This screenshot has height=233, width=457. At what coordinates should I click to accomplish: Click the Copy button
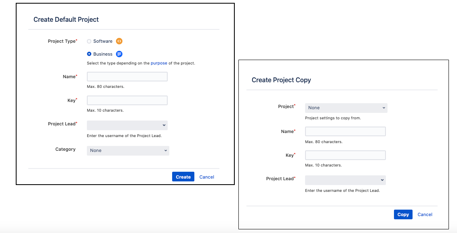pyautogui.click(x=403, y=214)
